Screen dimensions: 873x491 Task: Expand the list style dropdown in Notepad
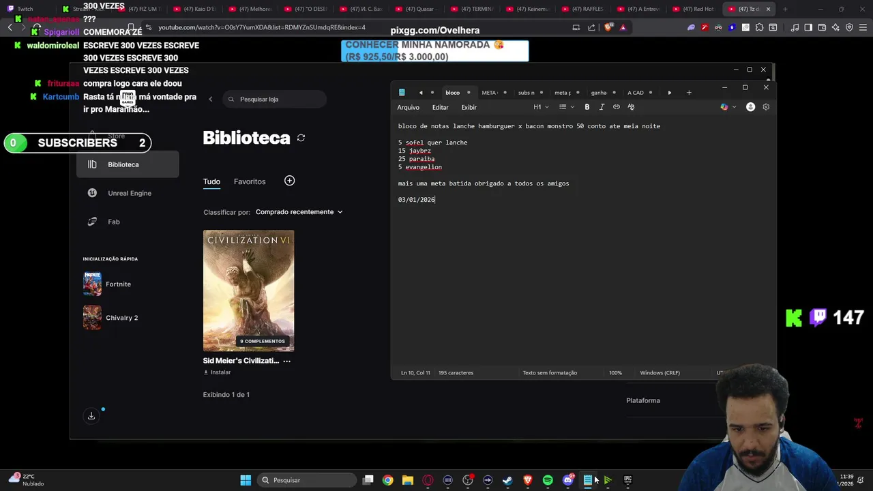[566, 107]
